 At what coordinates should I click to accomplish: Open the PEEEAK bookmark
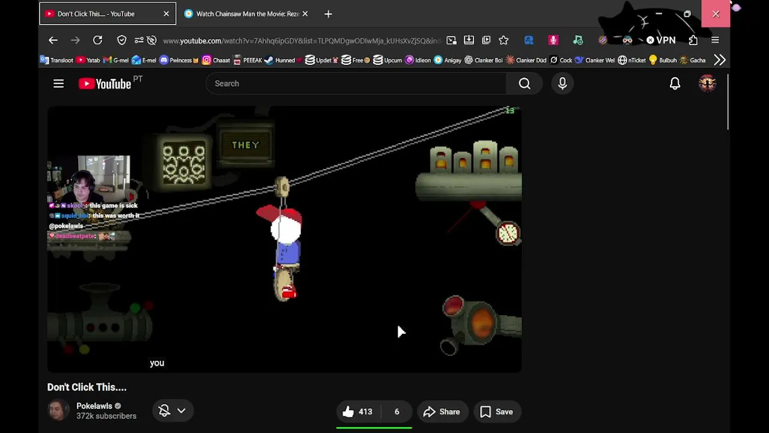point(247,60)
